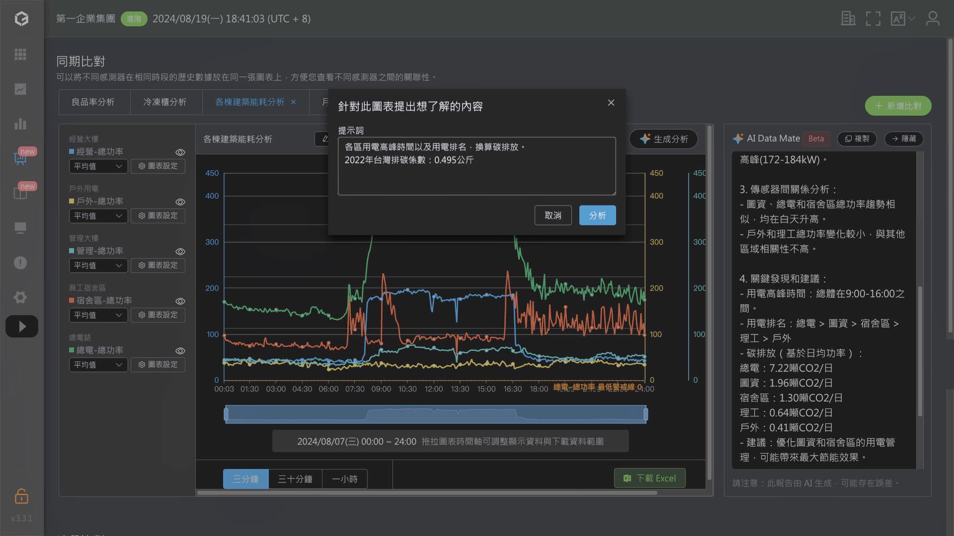
Task: Click the play button icon in sidebar
Action: tap(21, 326)
